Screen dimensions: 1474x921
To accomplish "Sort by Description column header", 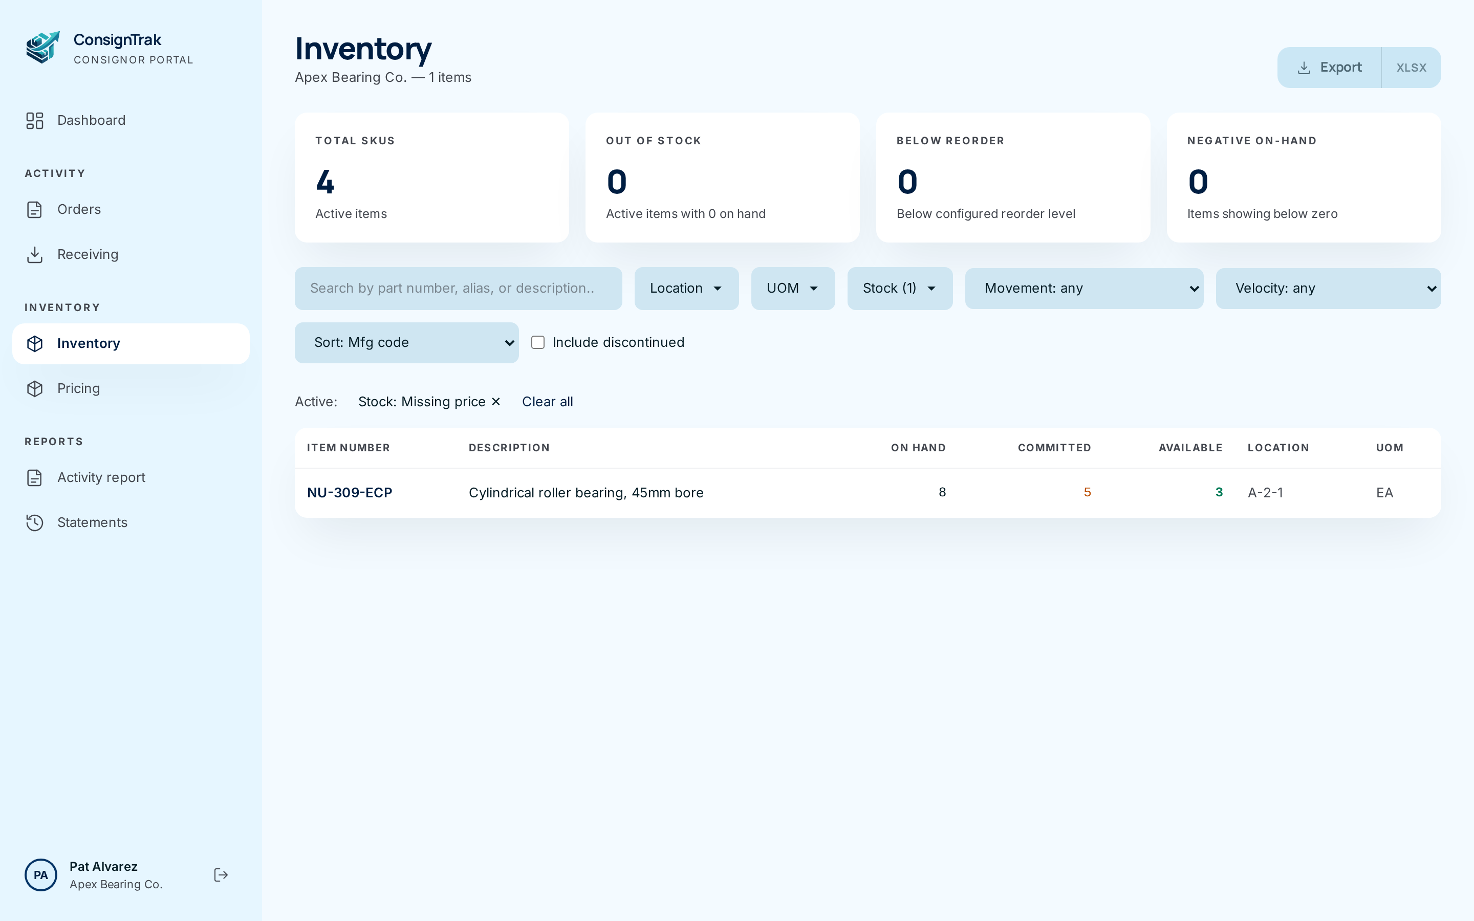I will (x=509, y=448).
